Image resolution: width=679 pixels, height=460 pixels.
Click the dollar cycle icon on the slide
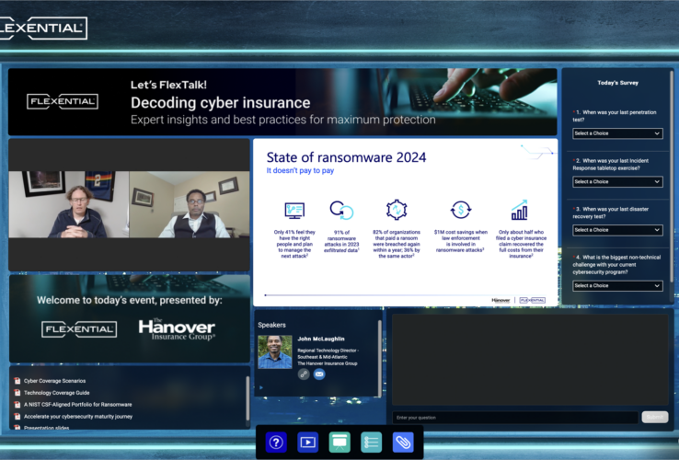pyautogui.click(x=461, y=210)
